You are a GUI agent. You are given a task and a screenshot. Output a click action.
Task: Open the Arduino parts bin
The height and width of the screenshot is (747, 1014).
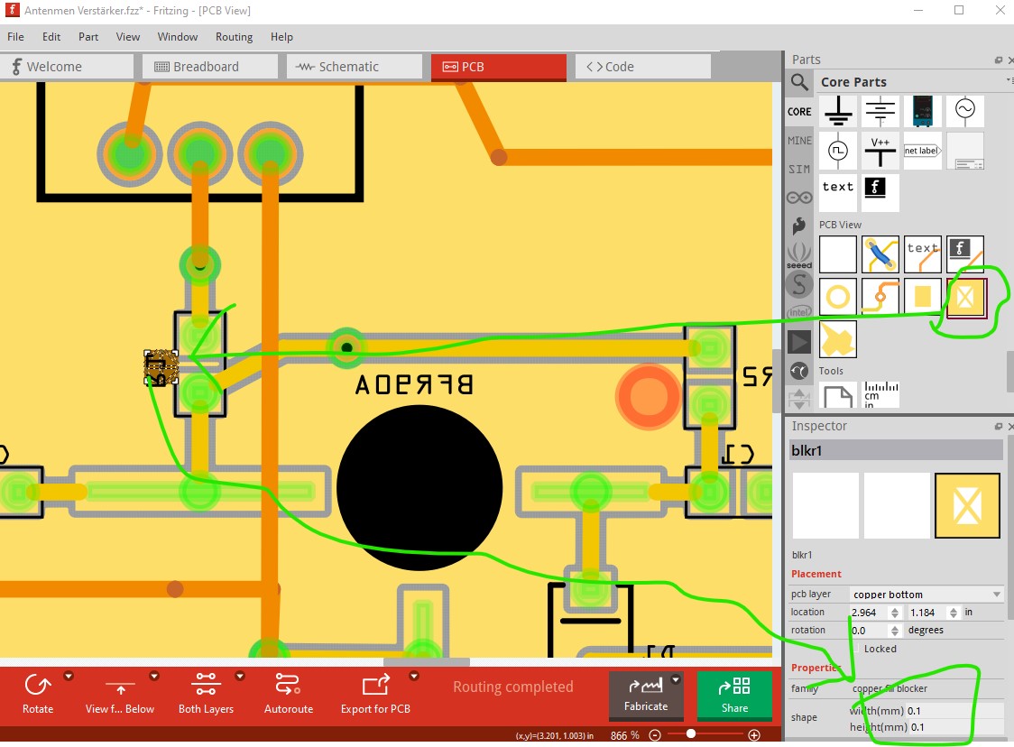tap(799, 198)
